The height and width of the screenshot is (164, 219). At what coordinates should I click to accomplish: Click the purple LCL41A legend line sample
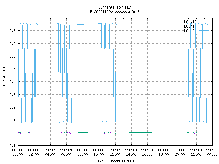(x=204, y=22)
